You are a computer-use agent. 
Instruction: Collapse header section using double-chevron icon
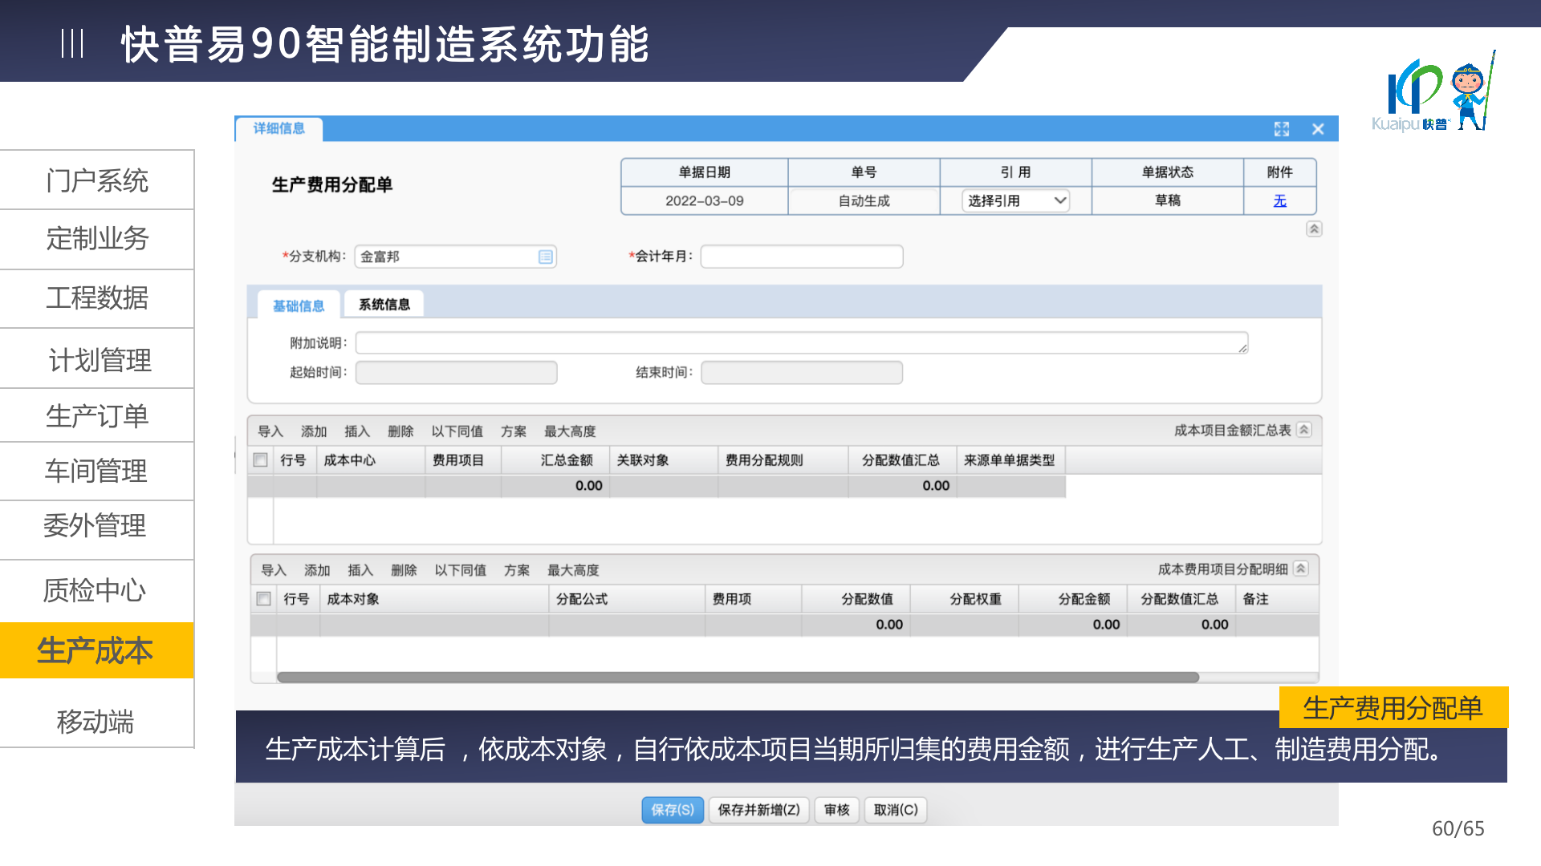1314,229
